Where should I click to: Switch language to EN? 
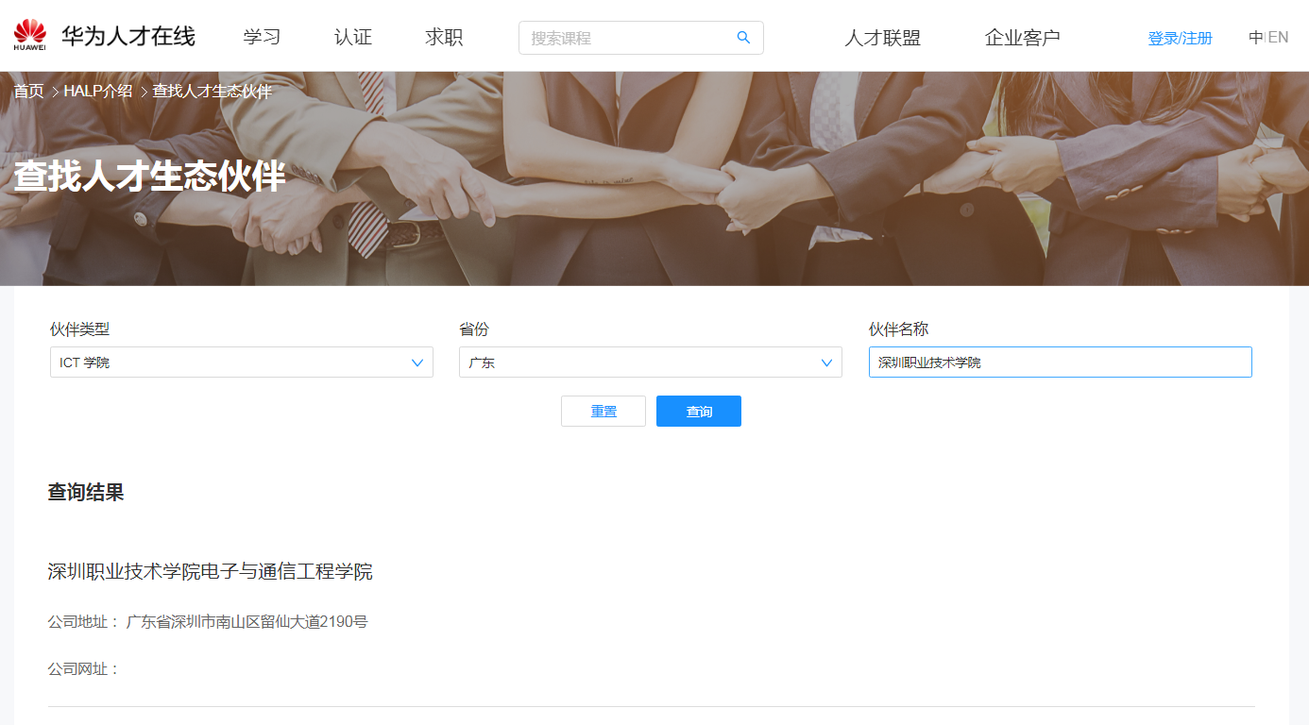click(x=1280, y=37)
